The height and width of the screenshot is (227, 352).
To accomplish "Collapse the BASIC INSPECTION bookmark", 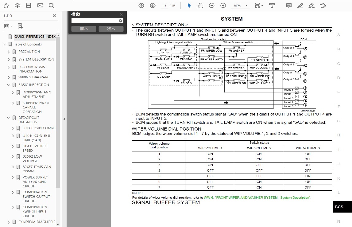I will coord(9,85).
